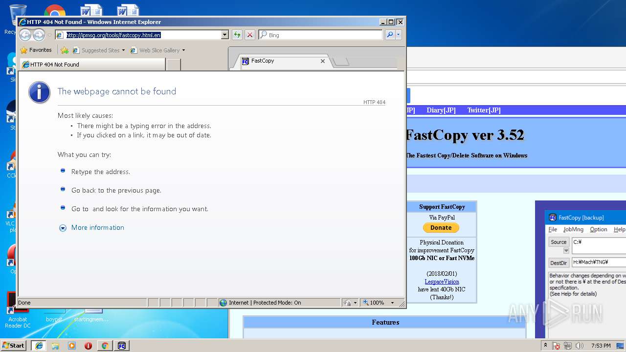Screen dimensions: 626x352
Task: Click the Opera taskbar icon
Action: click(x=89, y=346)
